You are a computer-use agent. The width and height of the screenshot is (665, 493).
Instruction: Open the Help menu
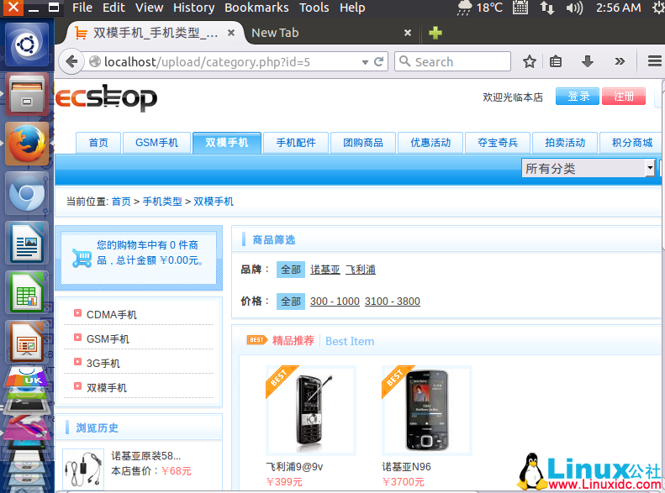coord(352,8)
